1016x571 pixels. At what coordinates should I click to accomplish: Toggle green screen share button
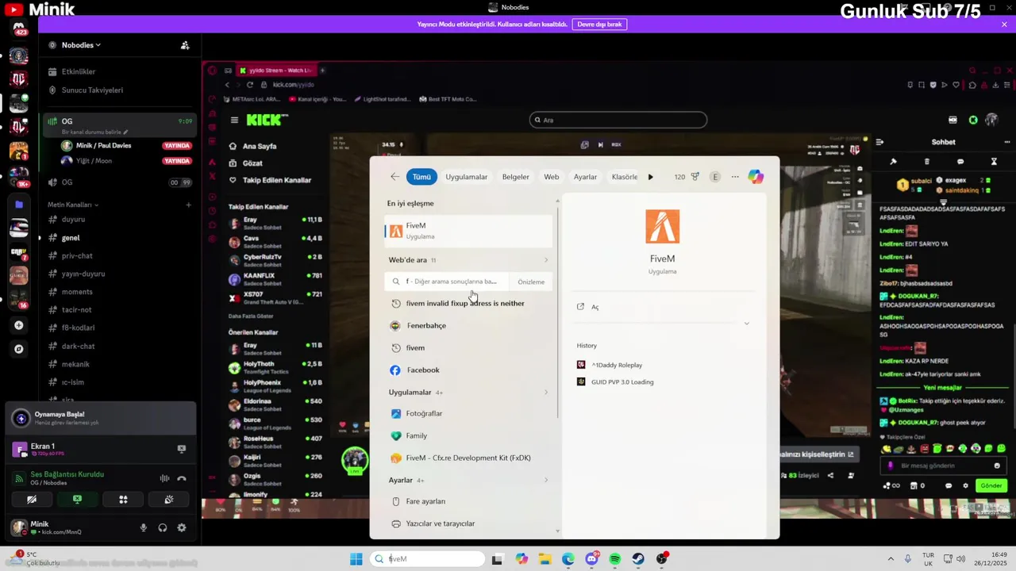[x=77, y=500]
